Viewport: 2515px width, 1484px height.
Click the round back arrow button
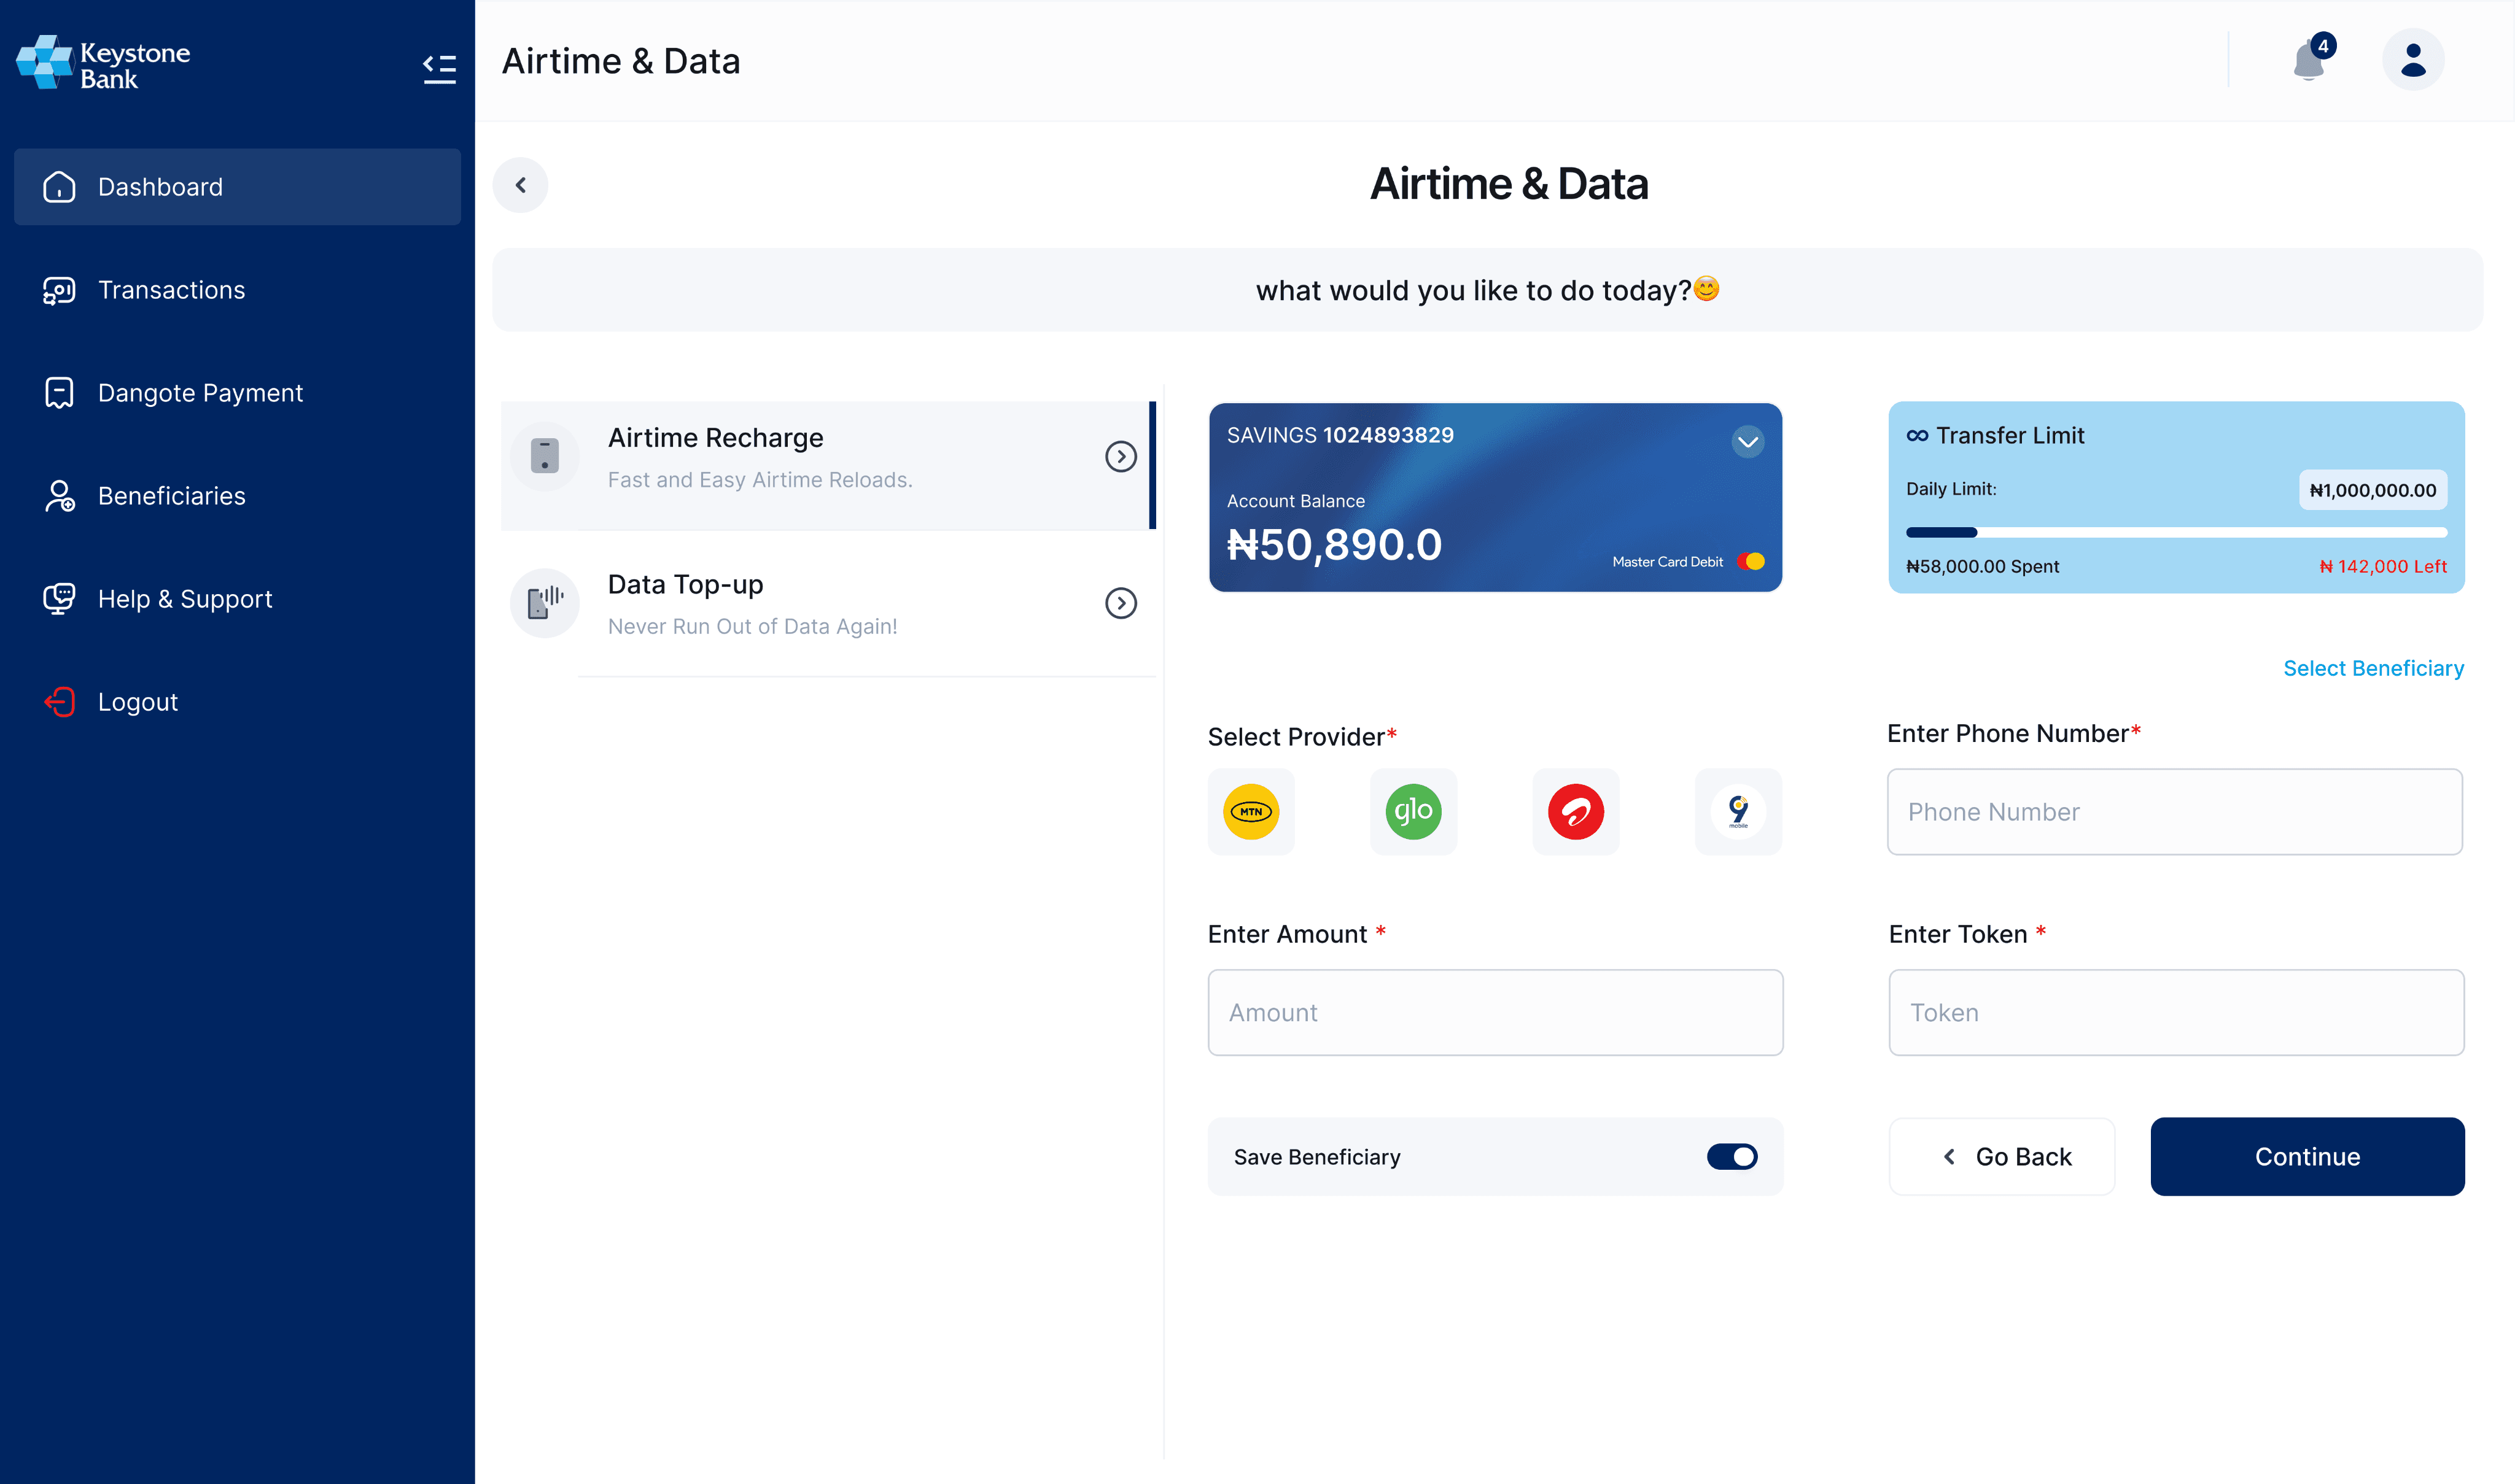pyautogui.click(x=520, y=185)
